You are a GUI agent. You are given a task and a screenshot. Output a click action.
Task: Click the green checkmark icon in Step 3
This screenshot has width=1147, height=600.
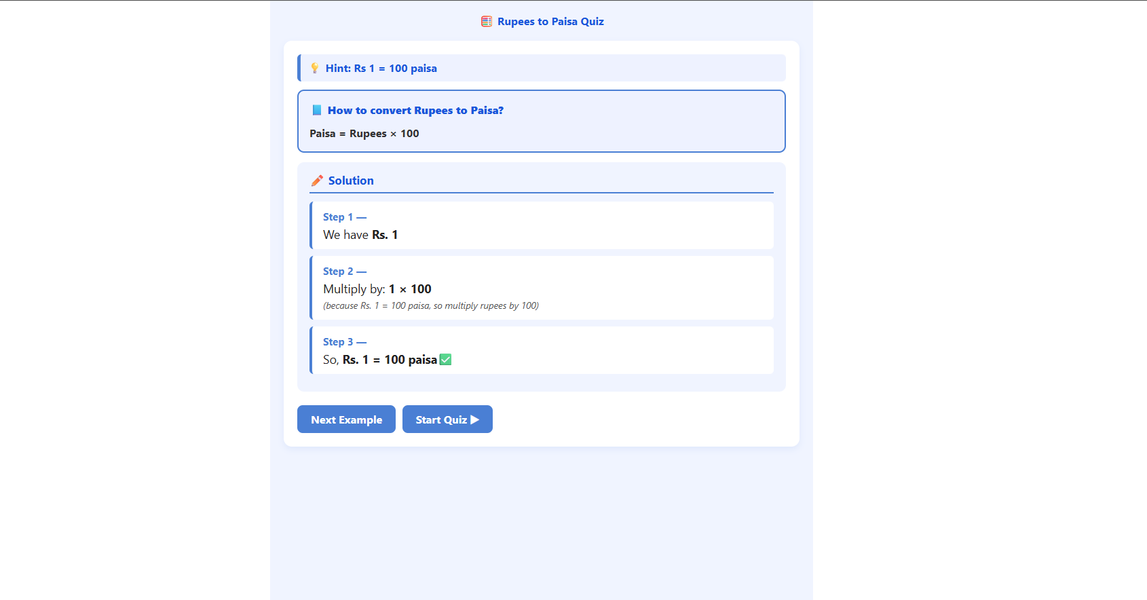[x=445, y=360]
